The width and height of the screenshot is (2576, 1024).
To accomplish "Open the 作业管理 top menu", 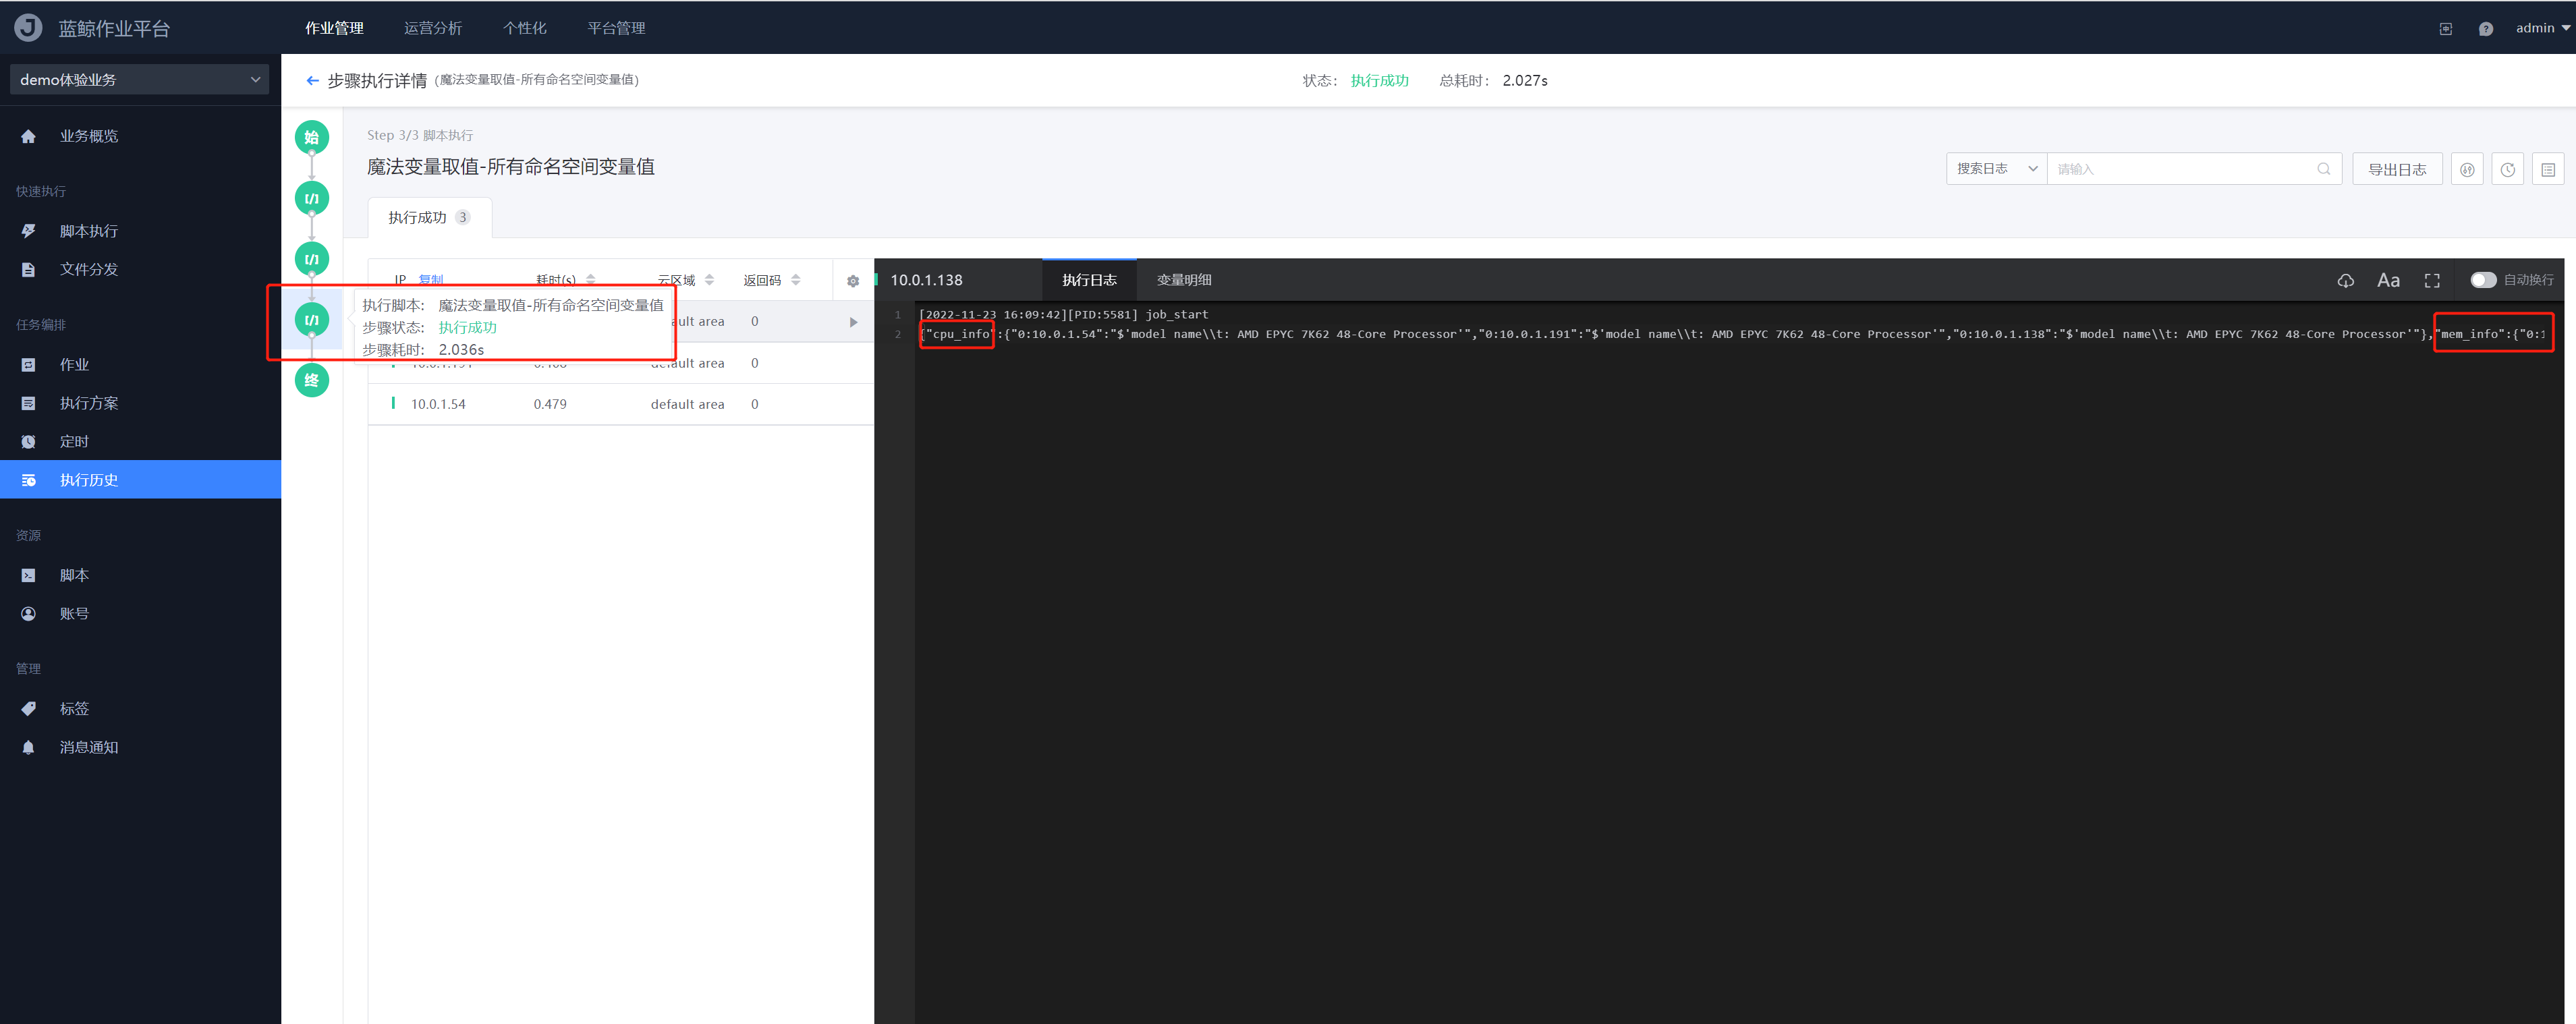I will [x=334, y=28].
